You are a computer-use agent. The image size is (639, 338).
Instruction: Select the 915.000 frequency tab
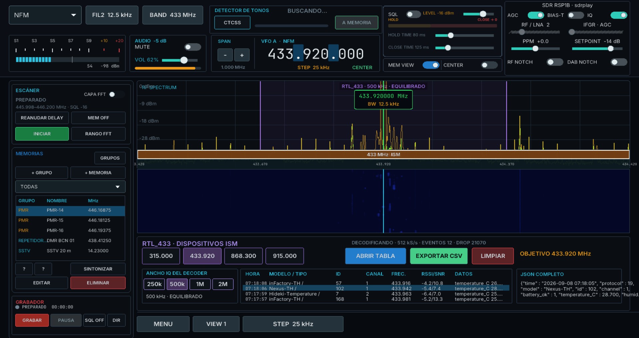tap(285, 256)
